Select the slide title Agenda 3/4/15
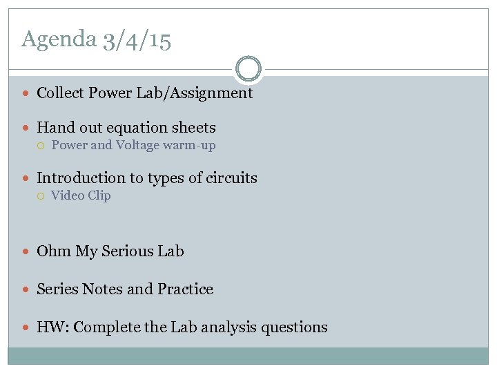The image size is (497, 373). 96,39
